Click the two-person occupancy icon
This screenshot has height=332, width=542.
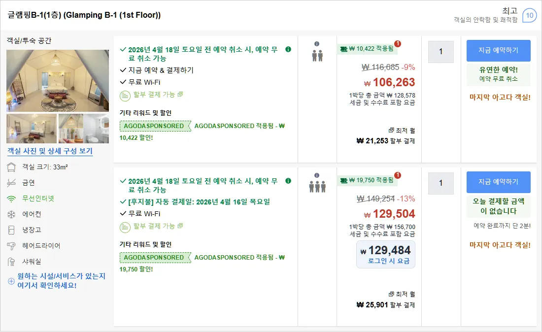(317, 56)
